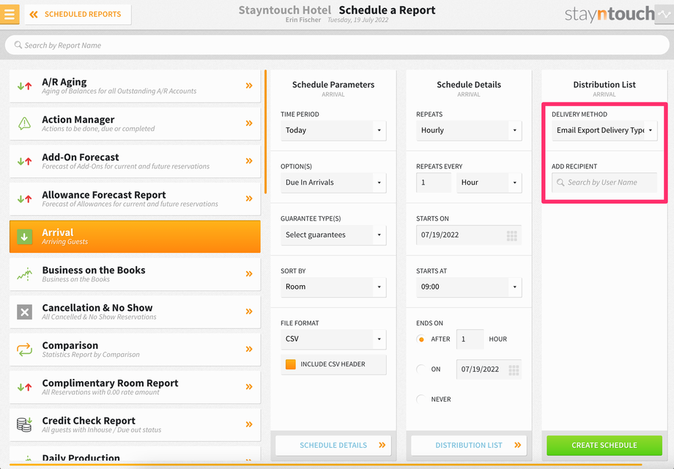The width and height of the screenshot is (674, 469).
Task: Click the Business on the Books chart icon
Action: (x=24, y=274)
